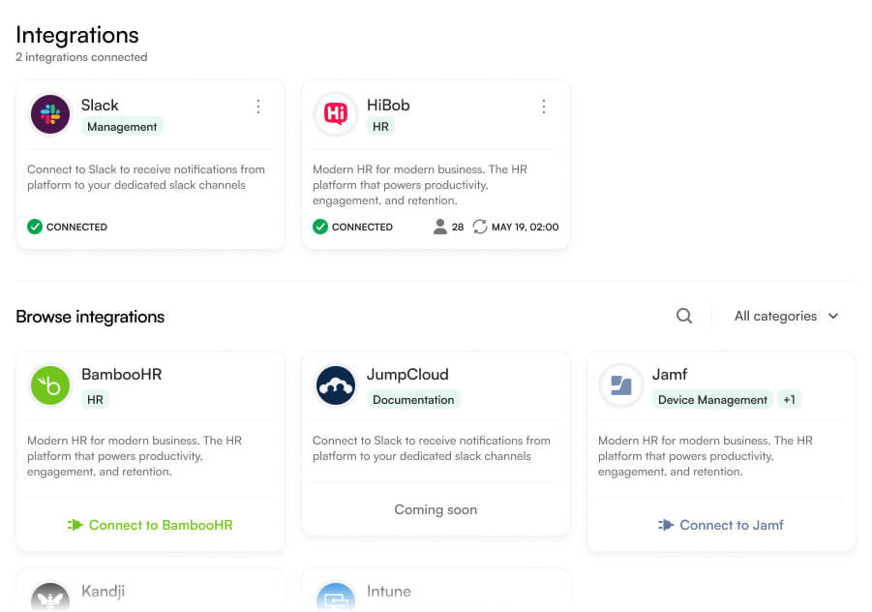Screen dimensions: 872x612
Task: Open the HiBob card three-dot menu
Action: point(543,107)
